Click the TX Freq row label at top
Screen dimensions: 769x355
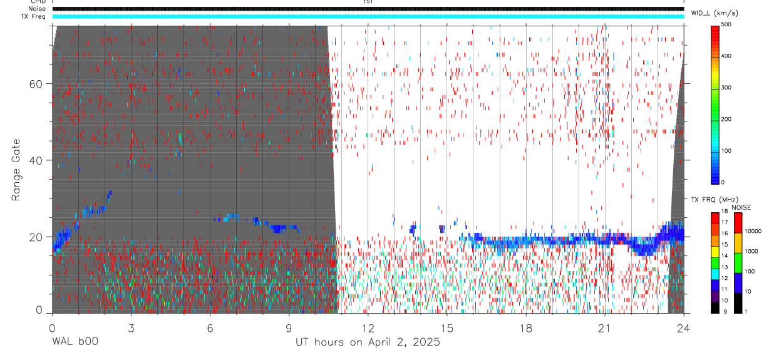coord(33,16)
